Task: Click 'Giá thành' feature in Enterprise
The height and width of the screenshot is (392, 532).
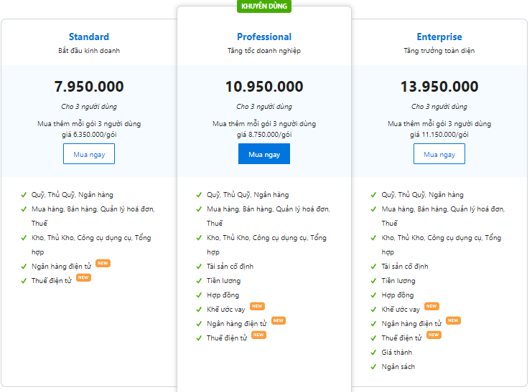Action: pyautogui.click(x=396, y=353)
